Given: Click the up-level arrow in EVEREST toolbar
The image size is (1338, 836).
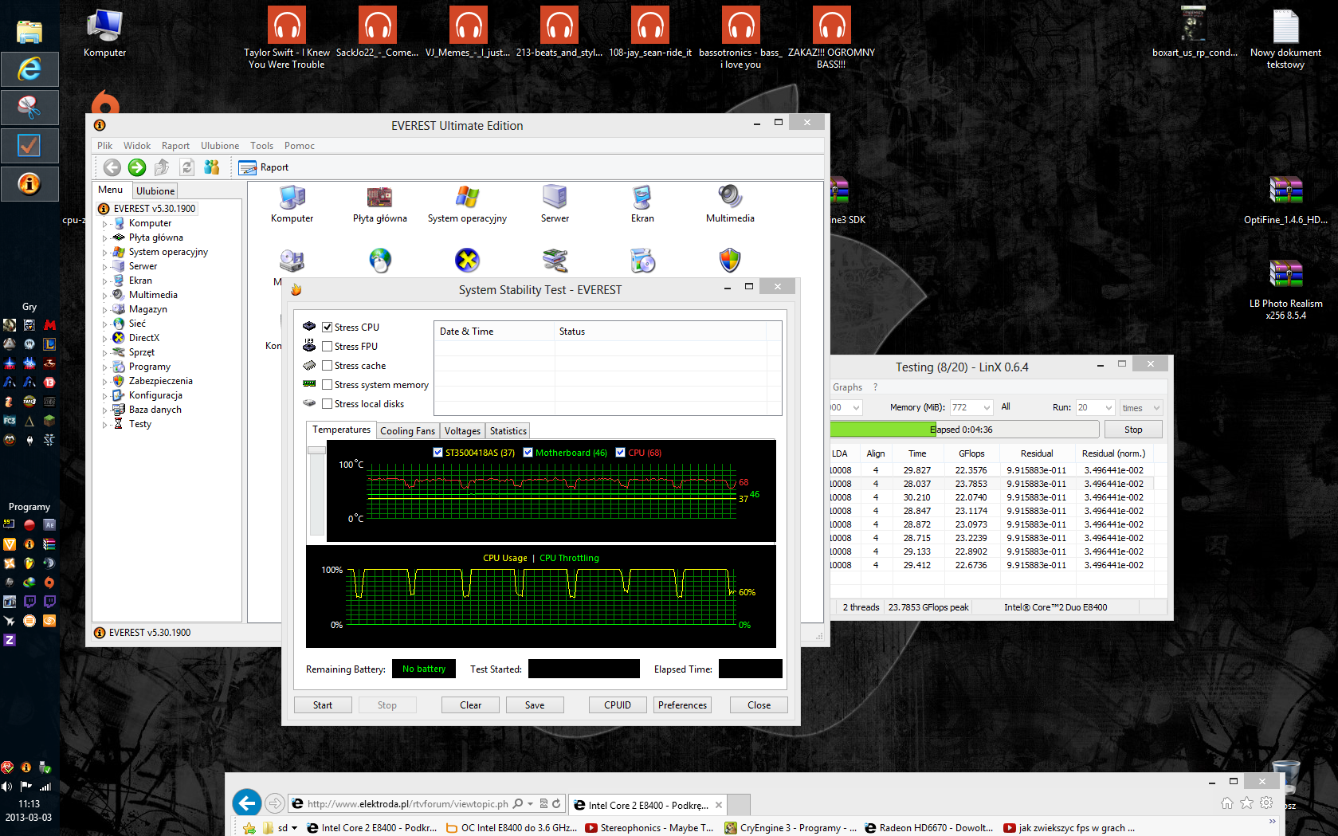Looking at the screenshot, I should [x=162, y=167].
